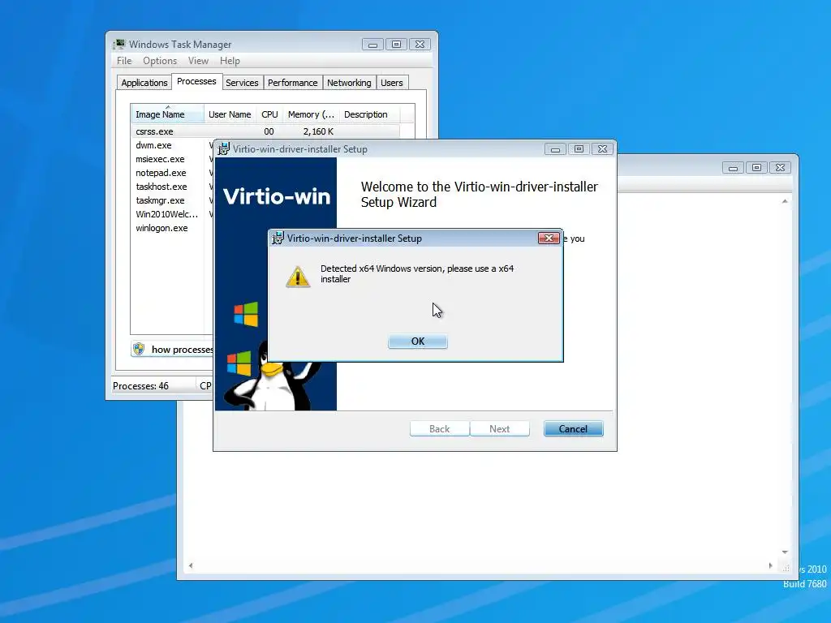Screen dimensions: 831x623
Task: Minimize the background Notepad window
Action: [x=733, y=168]
